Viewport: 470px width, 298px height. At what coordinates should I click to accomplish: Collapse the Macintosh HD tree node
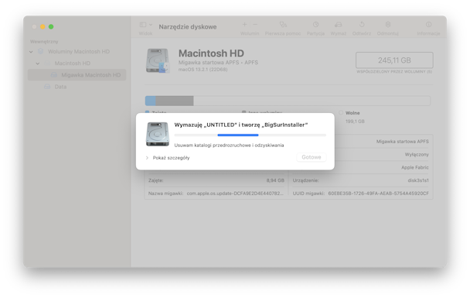click(37, 63)
